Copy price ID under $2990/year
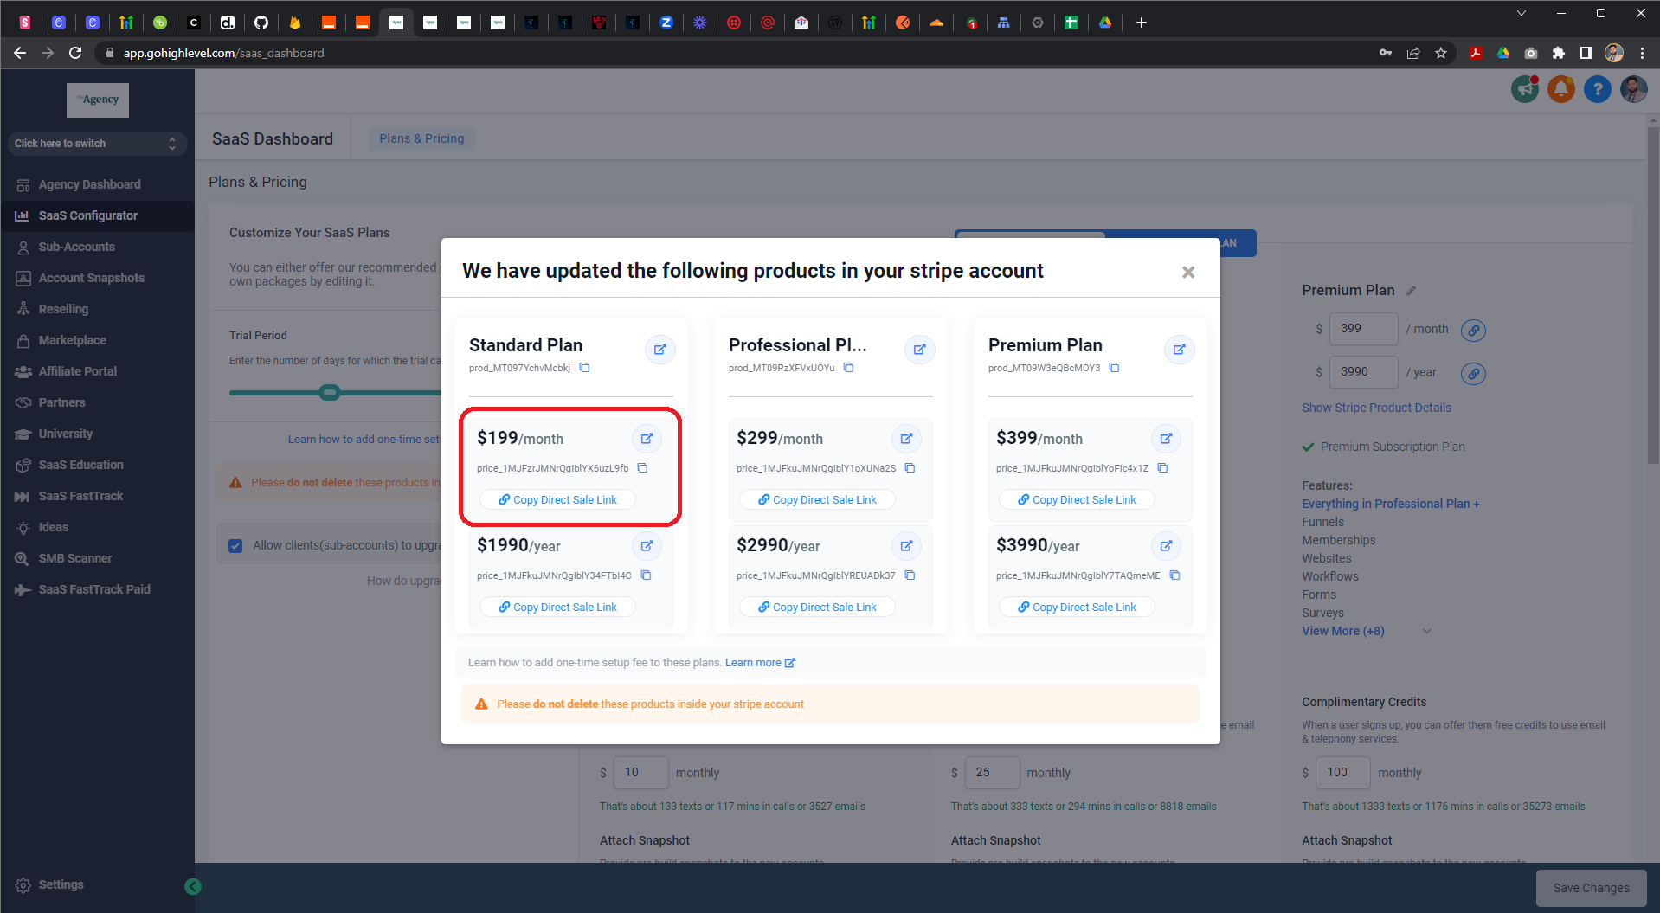1660x913 pixels. point(910,575)
